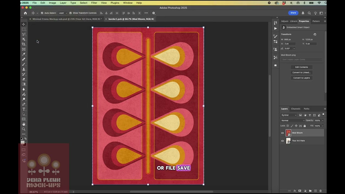Viewport: 345px width, 194px height.
Task: Click the Convert to Layers button
Action: coord(301,78)
